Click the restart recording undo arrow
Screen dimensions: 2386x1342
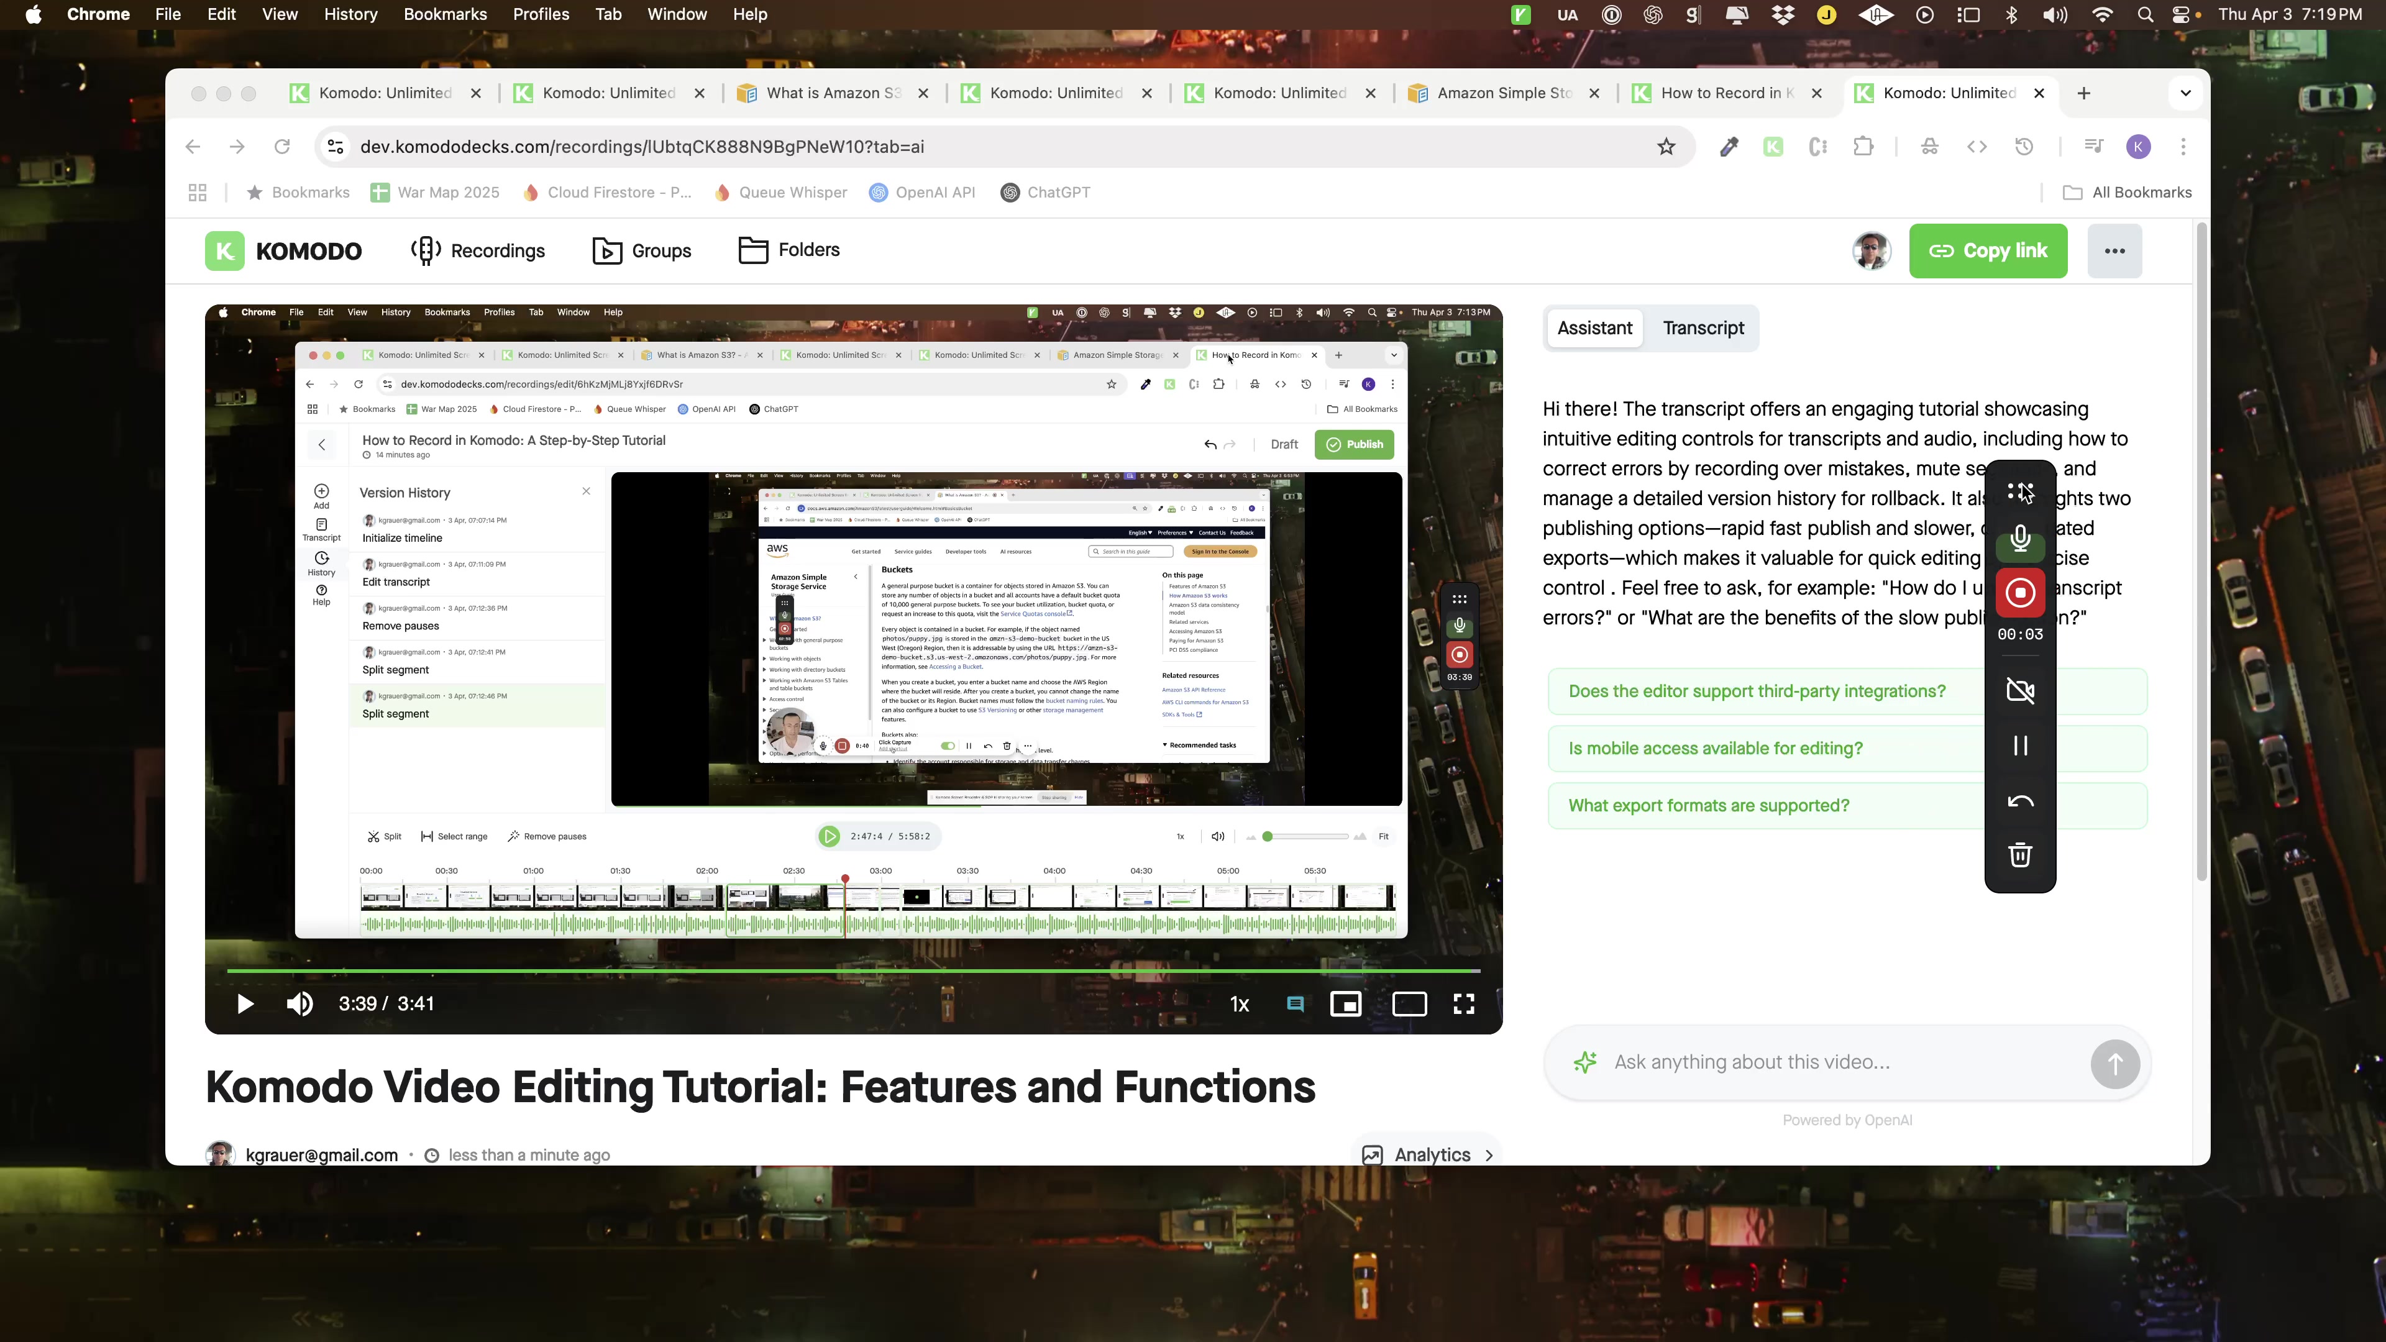(x=2020, y=802)
